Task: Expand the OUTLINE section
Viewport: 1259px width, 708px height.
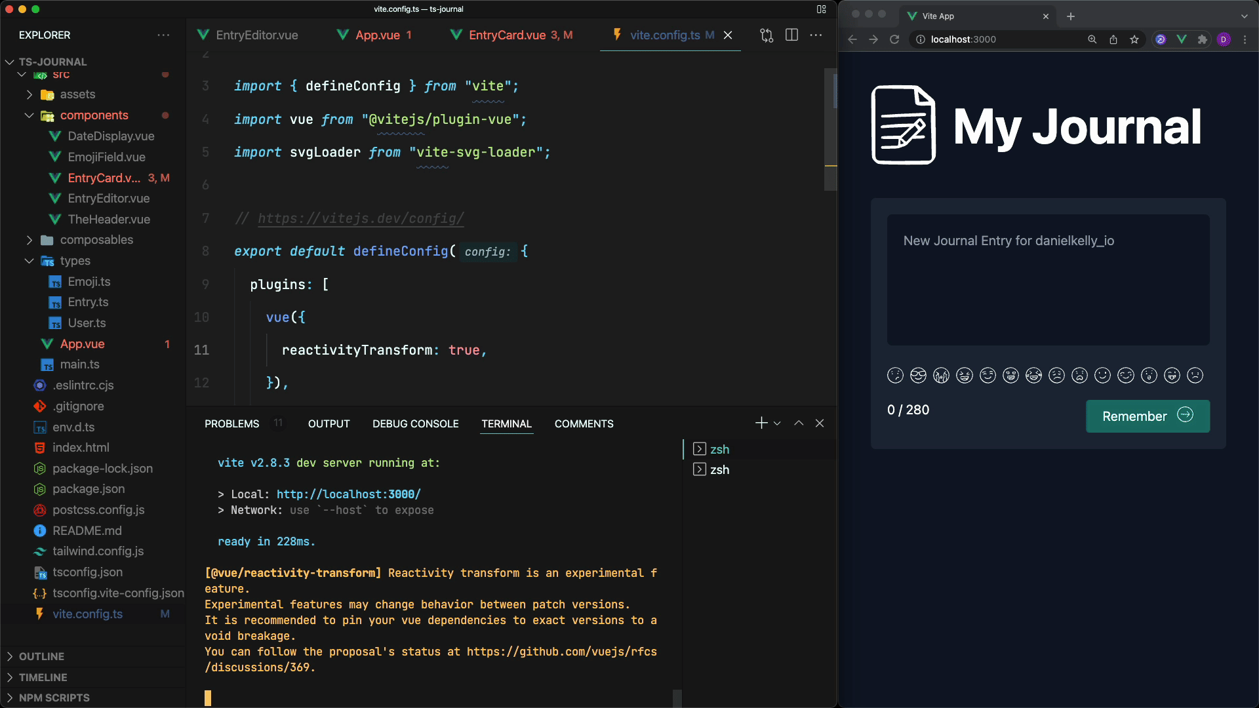Action: (x=41, y=656)
